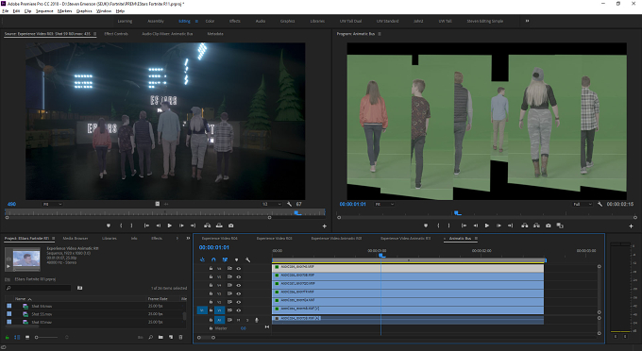Image resolution: width=642 pixels, height=351 pixels.
Task: Delete selected item in Project panel
Action: click(180, 338)
